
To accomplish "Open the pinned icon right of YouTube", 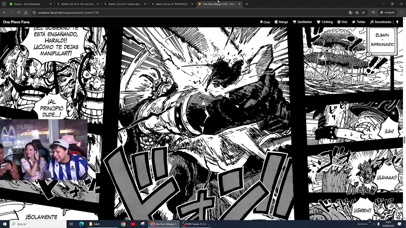I will coord(143,224).
